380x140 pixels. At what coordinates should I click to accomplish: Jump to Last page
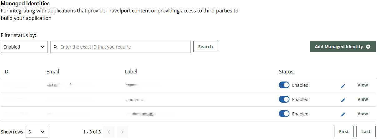point(366,132)
